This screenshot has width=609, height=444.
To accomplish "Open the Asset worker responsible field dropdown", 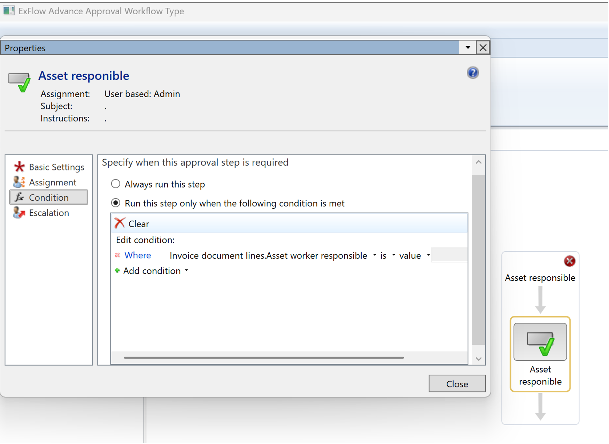I will 375,255.
